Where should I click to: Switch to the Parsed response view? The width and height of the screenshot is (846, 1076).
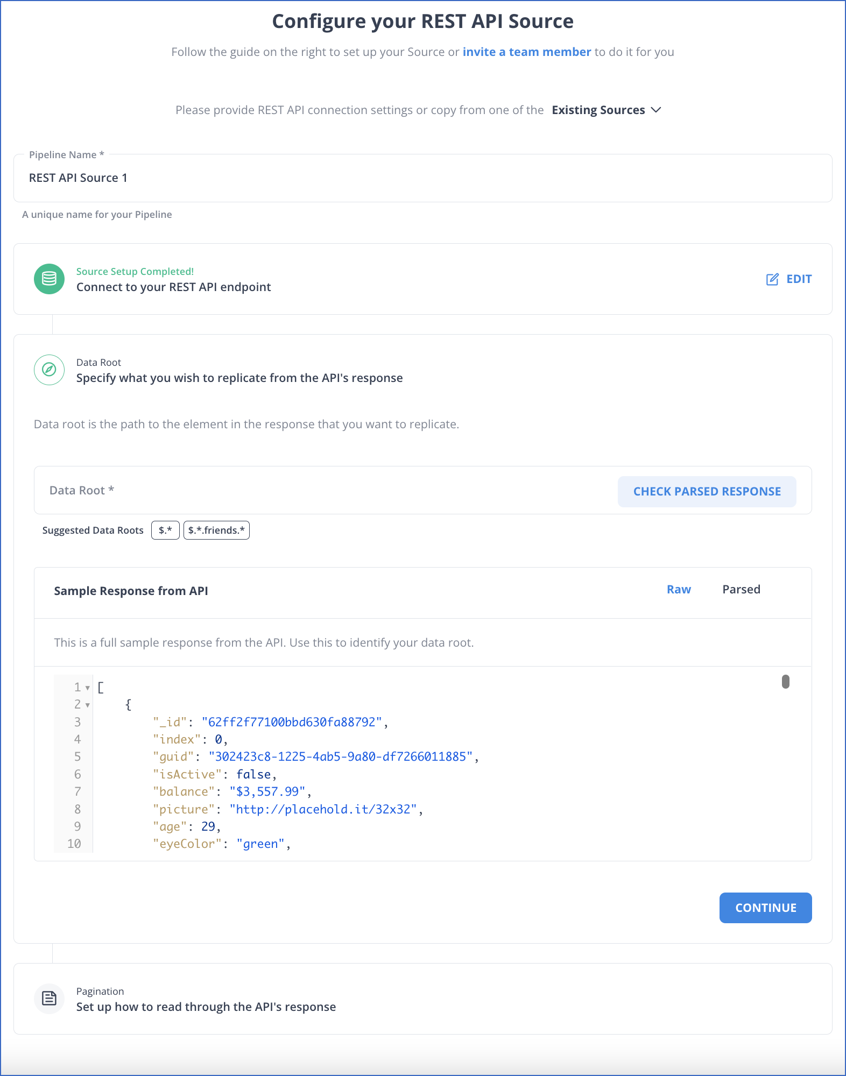(742, 589)
